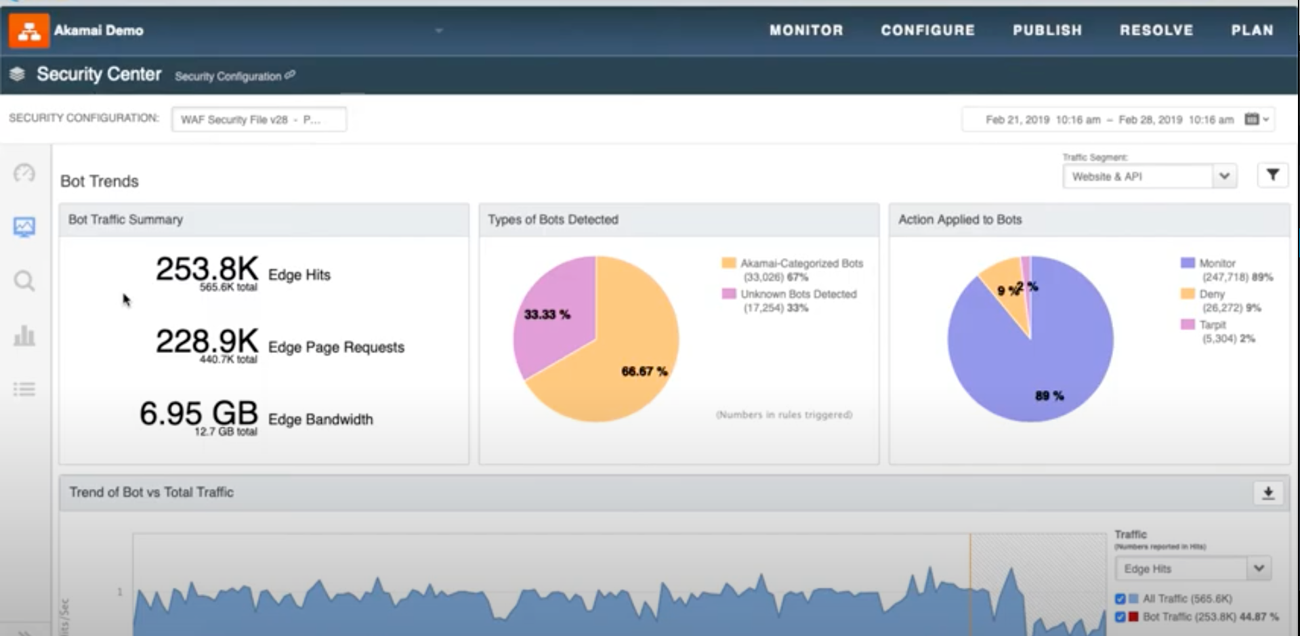This screenshot has height=636, width=1300.
Task: Select the bot trends monitor sidebar icon
Action: click(x=24, y=227)
